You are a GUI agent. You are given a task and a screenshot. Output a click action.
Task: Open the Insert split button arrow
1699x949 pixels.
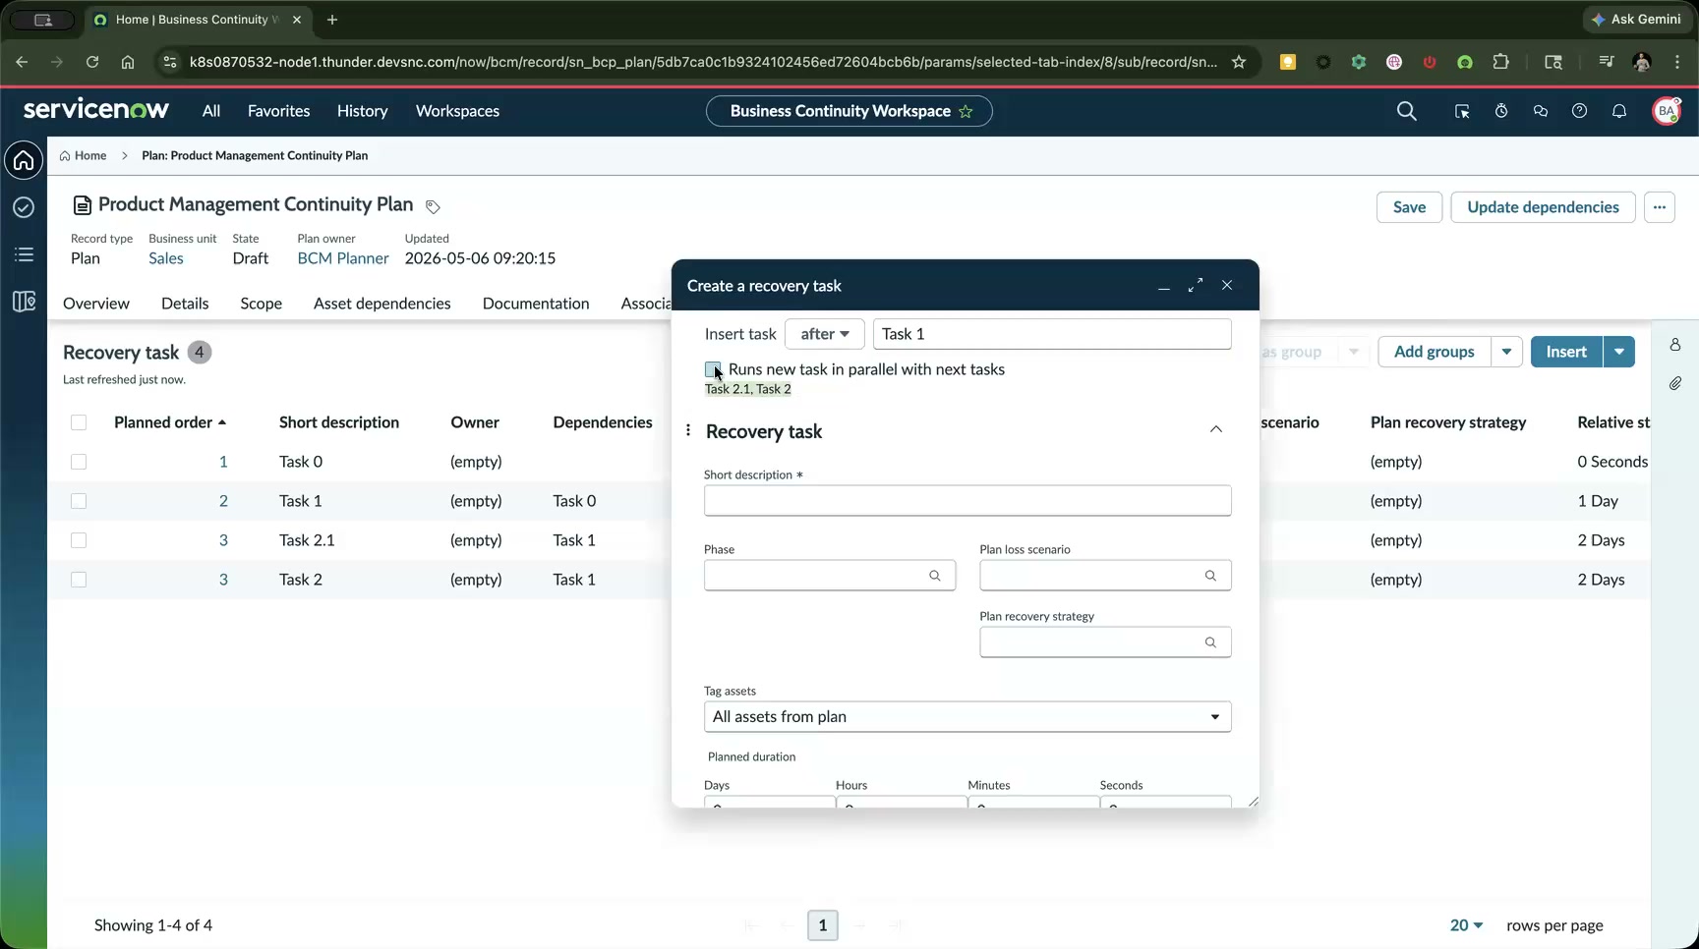click(x=1619, y=352)
